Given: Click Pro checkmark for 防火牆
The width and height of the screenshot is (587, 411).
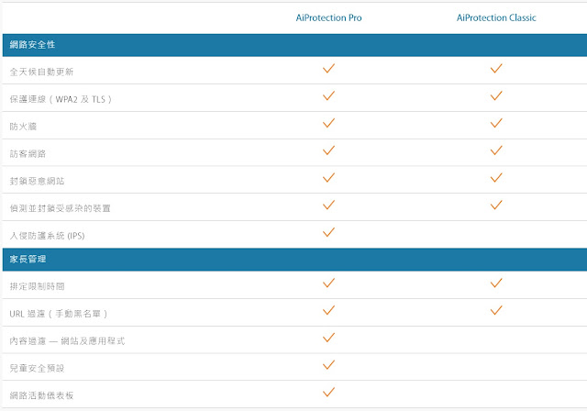Looking at the screenshot, I should pos(328,123).
